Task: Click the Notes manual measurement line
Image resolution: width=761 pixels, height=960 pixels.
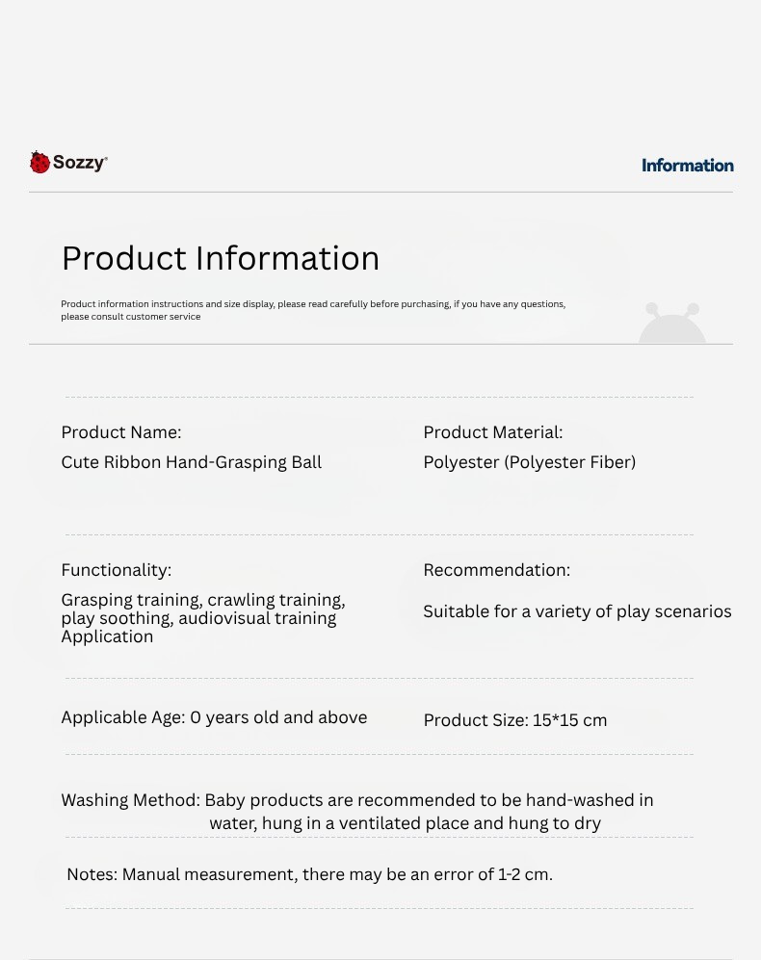Action: [x=309, y=874]
